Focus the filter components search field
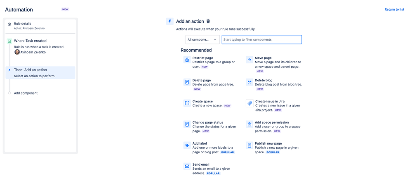The width and height of the screenshot is (412, 180). (262, 39)
